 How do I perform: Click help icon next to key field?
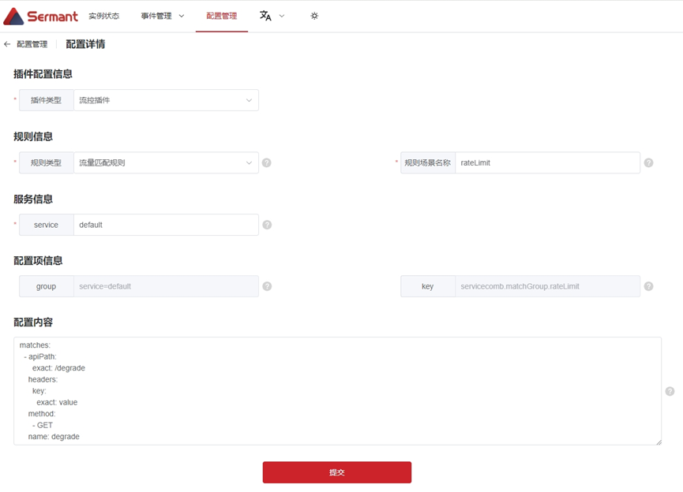(648, 286)
